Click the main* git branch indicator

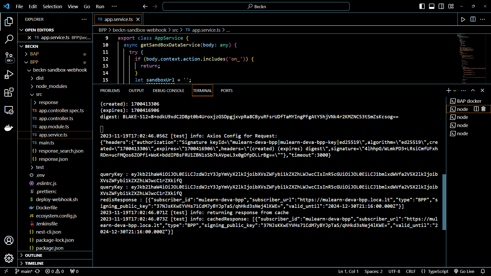coord(24,271)
